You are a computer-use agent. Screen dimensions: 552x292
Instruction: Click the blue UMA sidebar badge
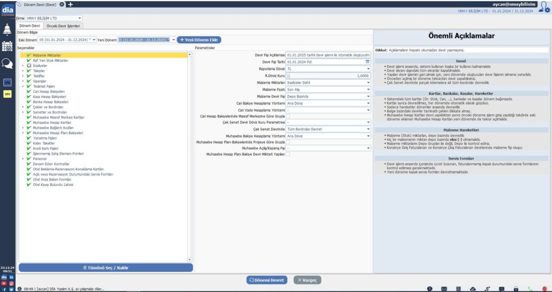point(8,82)
